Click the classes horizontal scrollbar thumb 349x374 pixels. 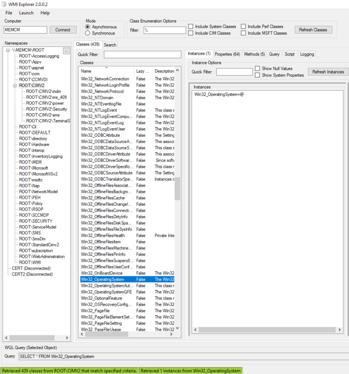pyautogui.click(x=106, y=334)
